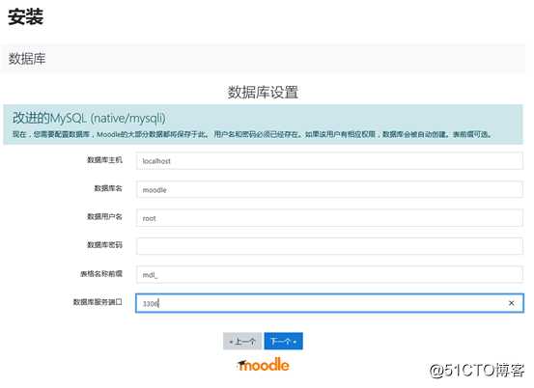Clear the port field with the X icon
The height and width of the screenshot is (388, 534).
pos(511,303)
